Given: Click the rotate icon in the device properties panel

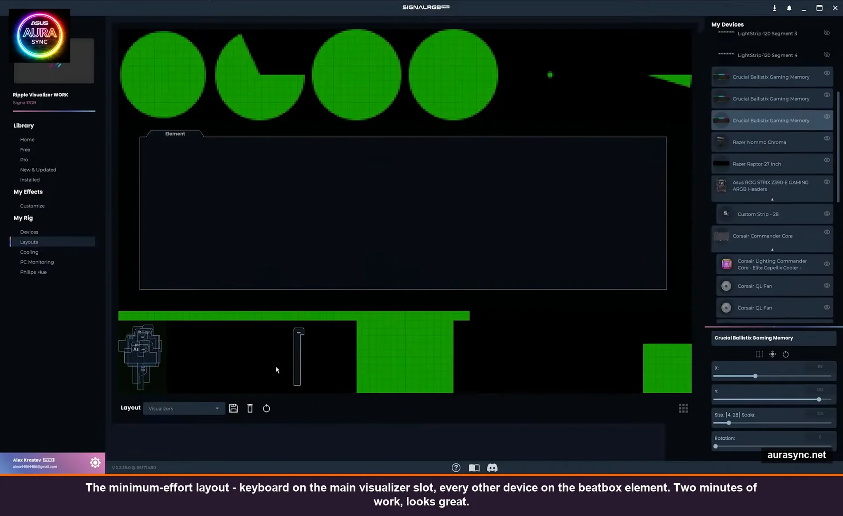Looking at the screenshot, I should 786,354.
